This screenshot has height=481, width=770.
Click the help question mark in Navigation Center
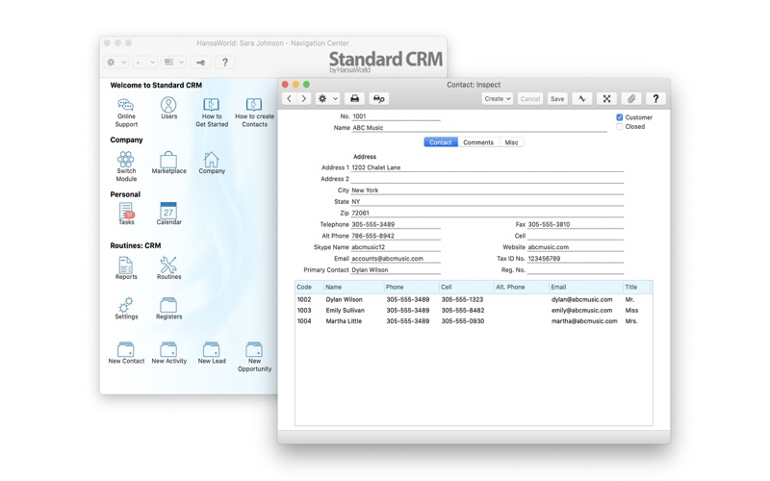pos(225,63)
